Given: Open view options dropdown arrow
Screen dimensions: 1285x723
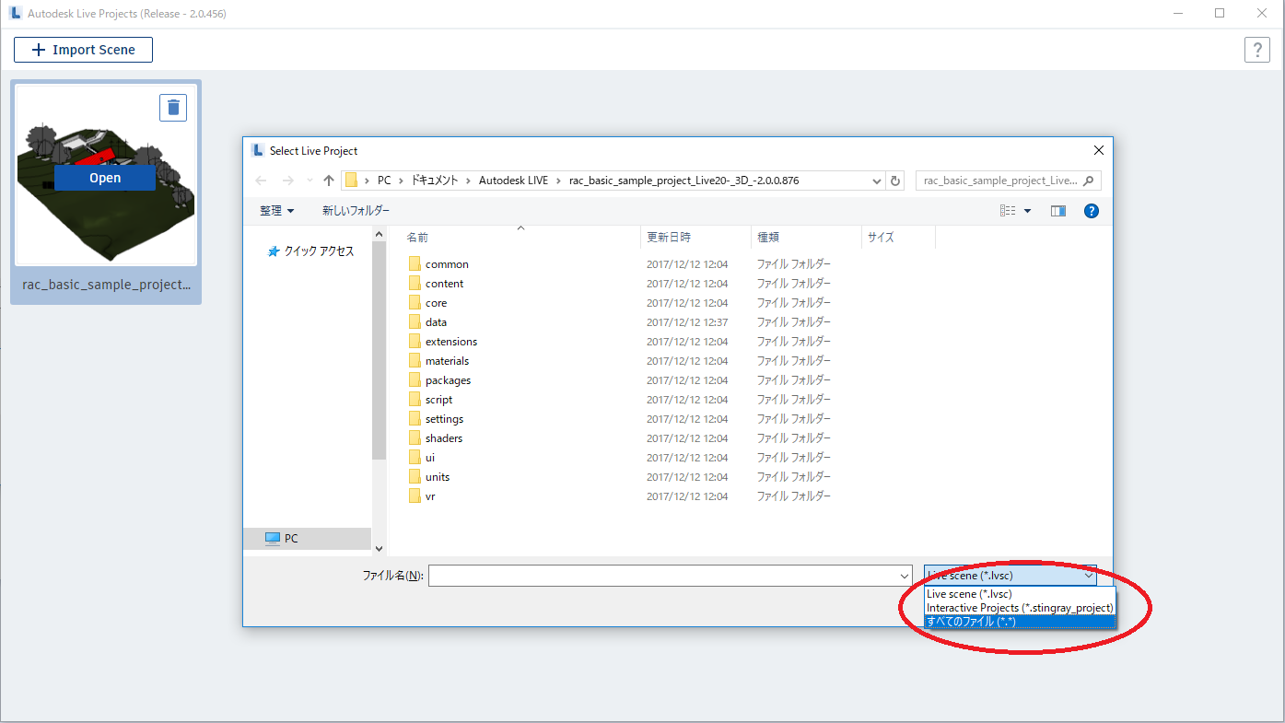Looking at the screenshot, I should coord(1027,211).
